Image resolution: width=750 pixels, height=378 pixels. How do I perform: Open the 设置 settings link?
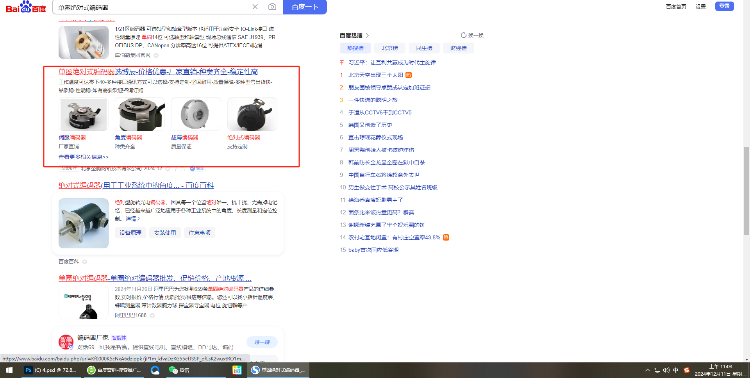click(x=701, y=7)
